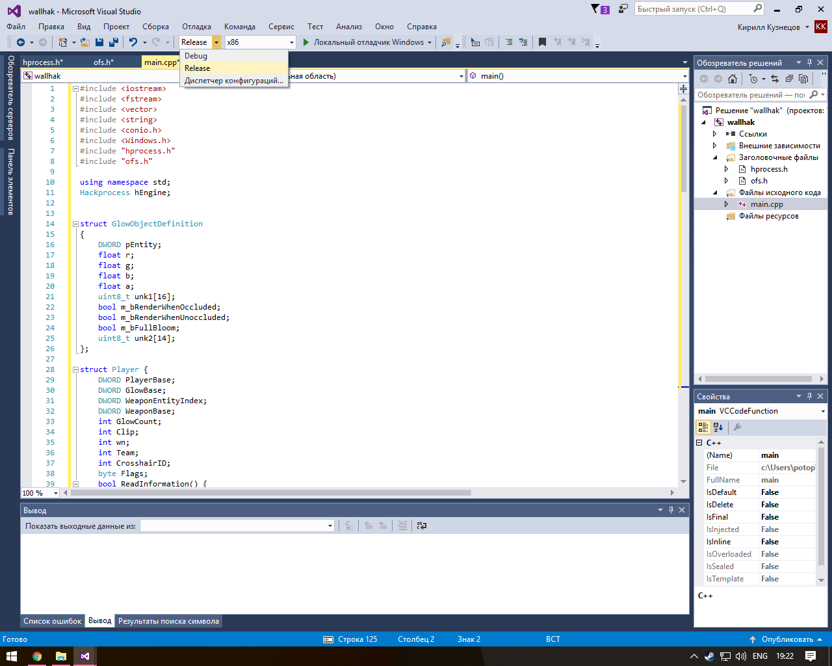Open the Файл menu

pos(16,27)
